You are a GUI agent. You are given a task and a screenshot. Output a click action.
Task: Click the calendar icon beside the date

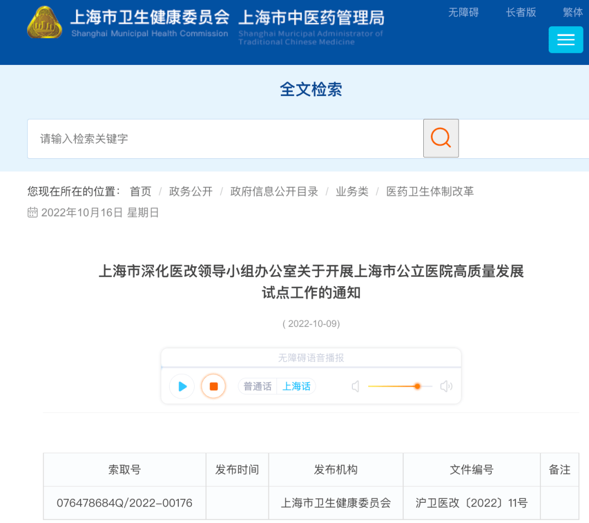(33, 212)
